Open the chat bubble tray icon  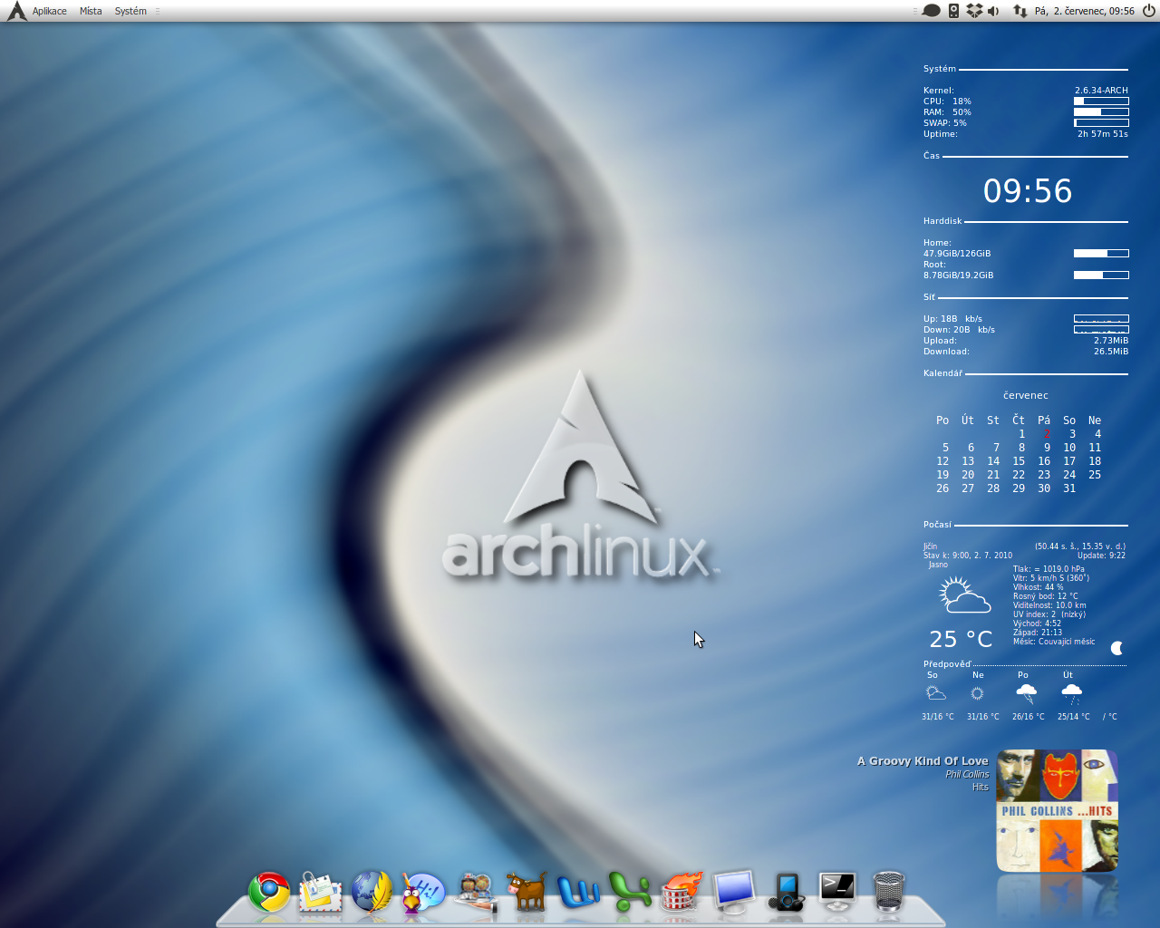[931, 11]
